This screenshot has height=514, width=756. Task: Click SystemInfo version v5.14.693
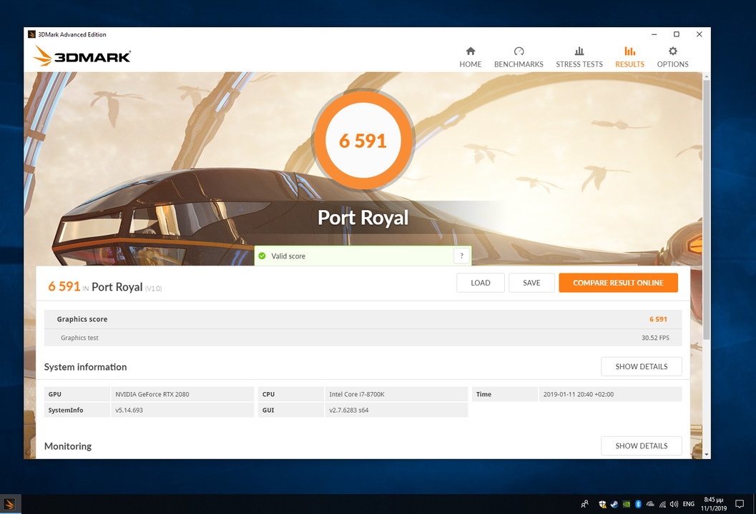point(129,410)
